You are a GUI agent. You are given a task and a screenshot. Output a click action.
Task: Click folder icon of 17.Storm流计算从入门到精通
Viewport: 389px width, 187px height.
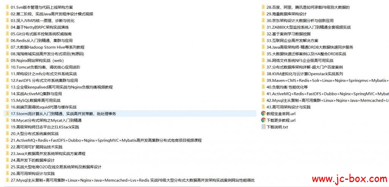coord(8,114)
